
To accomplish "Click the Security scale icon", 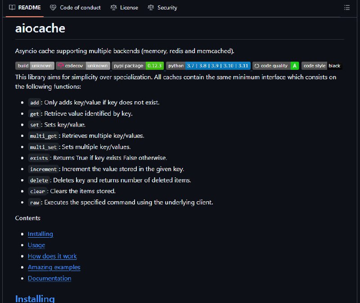I will click(x=151, y=8).
